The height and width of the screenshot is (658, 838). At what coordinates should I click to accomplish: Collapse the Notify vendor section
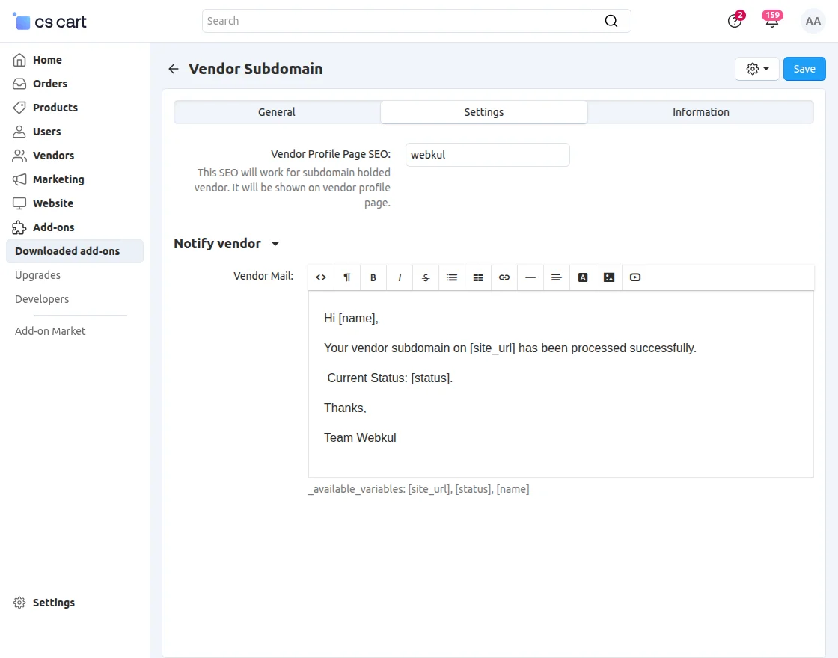(275, 244)
